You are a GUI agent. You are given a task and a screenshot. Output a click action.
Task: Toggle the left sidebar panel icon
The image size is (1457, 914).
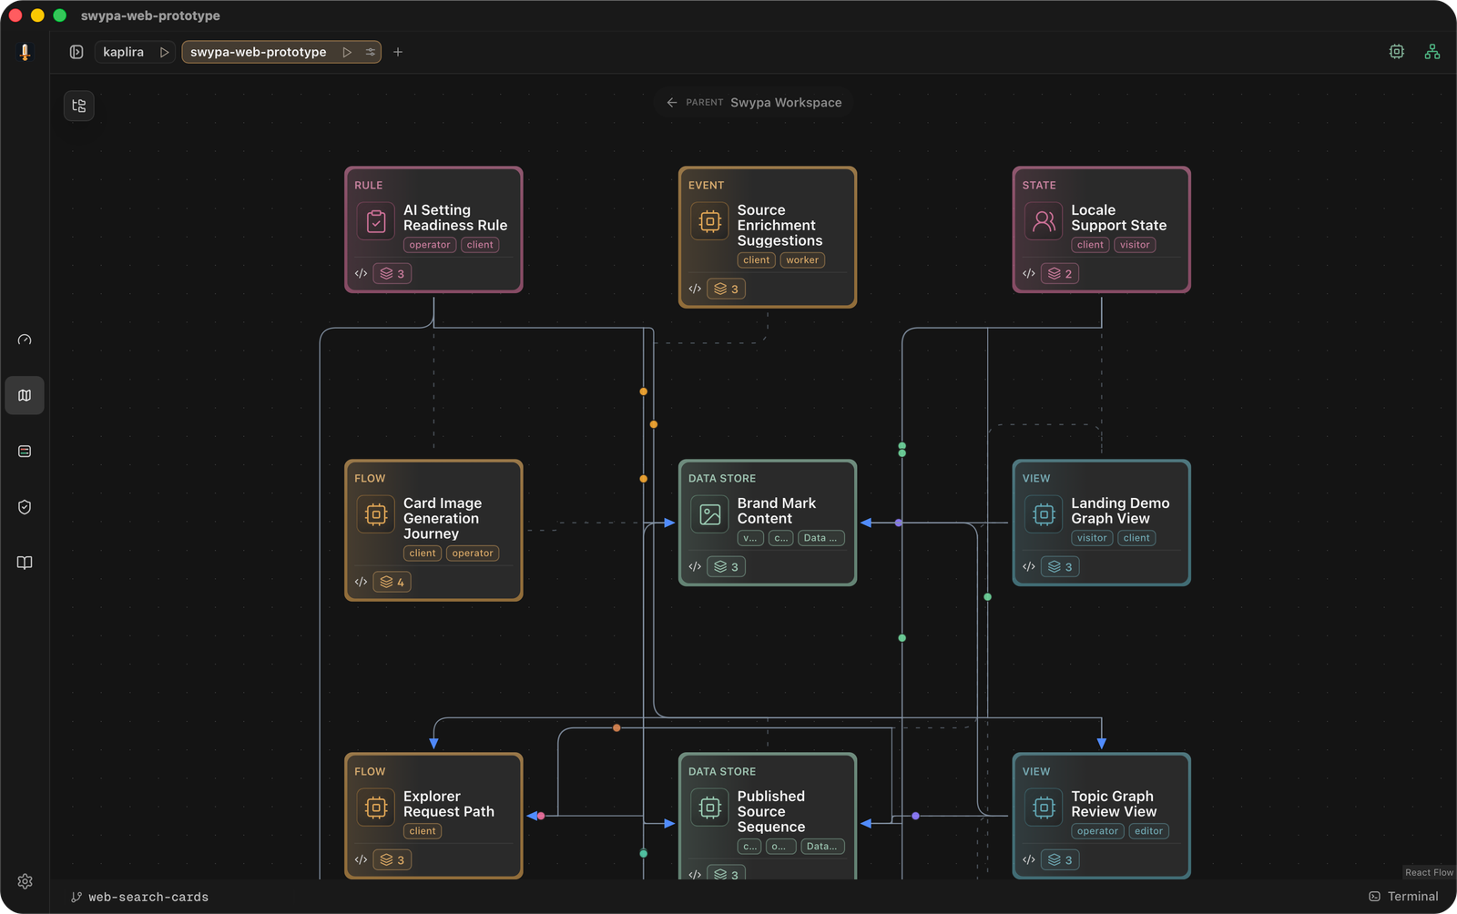(76, 52)
